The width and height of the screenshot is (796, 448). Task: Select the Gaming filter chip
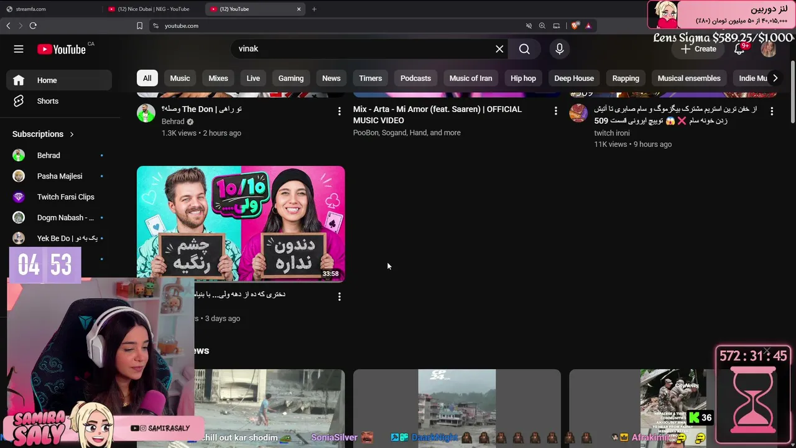click(291, 78)
